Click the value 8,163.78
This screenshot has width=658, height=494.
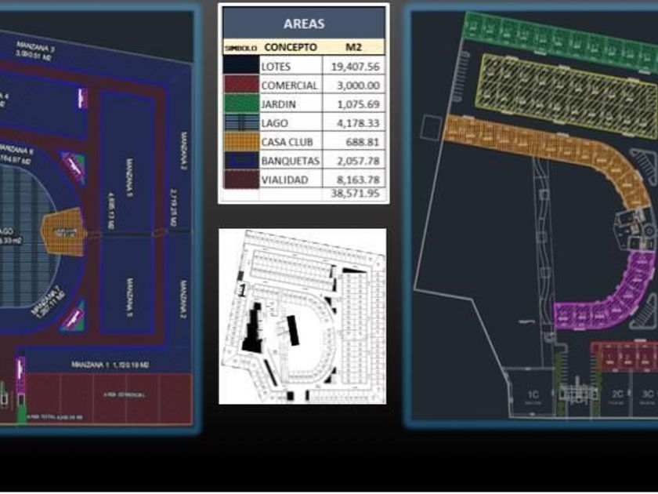(359, 180)
